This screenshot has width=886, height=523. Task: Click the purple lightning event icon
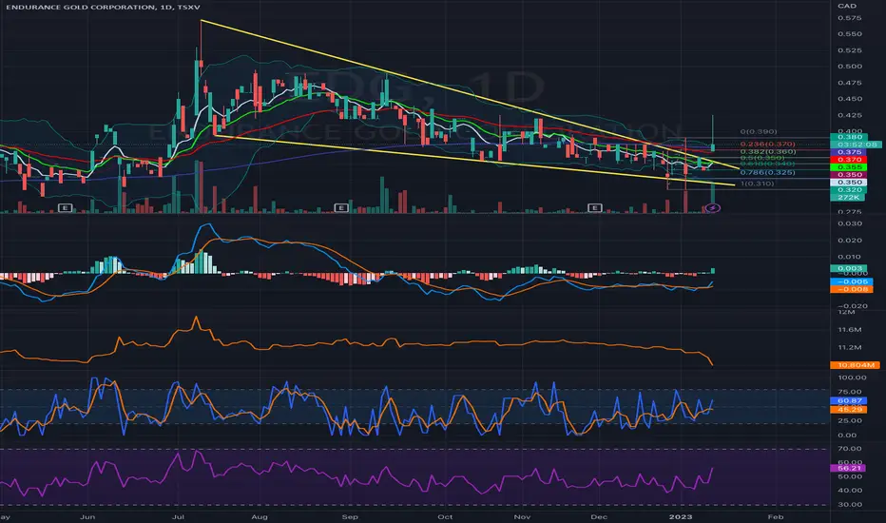pos(713,208)
